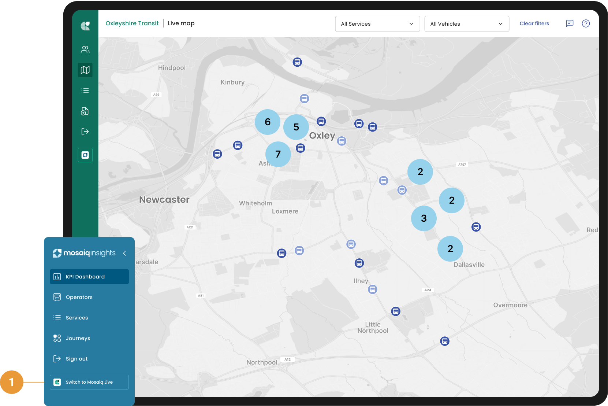Click Switch to Mosaiq Live button
Image resolution: width=608 pixels, height=406 pixels.
(x=89, y=382)
